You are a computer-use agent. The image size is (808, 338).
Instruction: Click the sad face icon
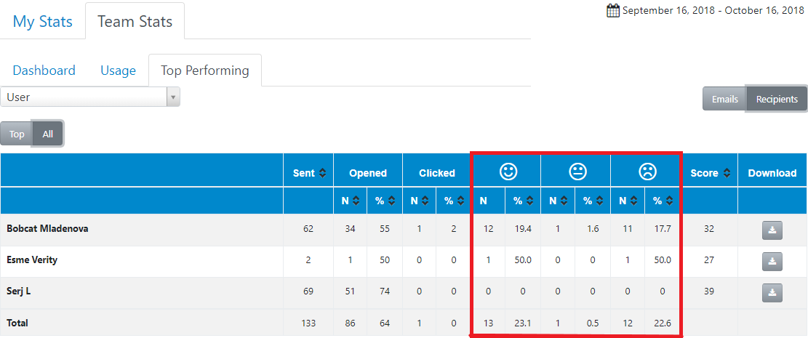pyautogui.click(x=647, y=172)
